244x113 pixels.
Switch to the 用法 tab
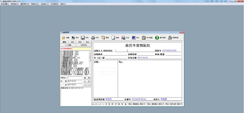pos(88,42)
